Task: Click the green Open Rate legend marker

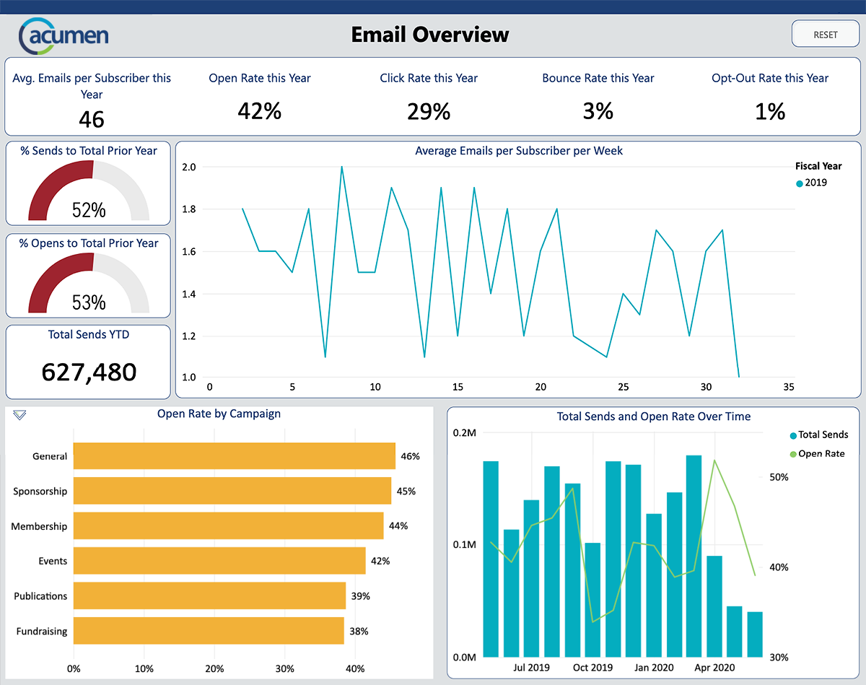Action: [793, 454]
